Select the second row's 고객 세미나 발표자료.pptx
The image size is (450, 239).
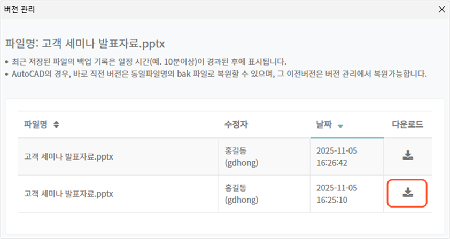[x=68, y=194]
